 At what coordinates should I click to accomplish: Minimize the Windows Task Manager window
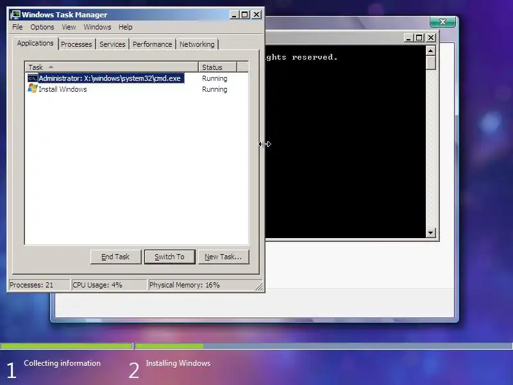234,15
